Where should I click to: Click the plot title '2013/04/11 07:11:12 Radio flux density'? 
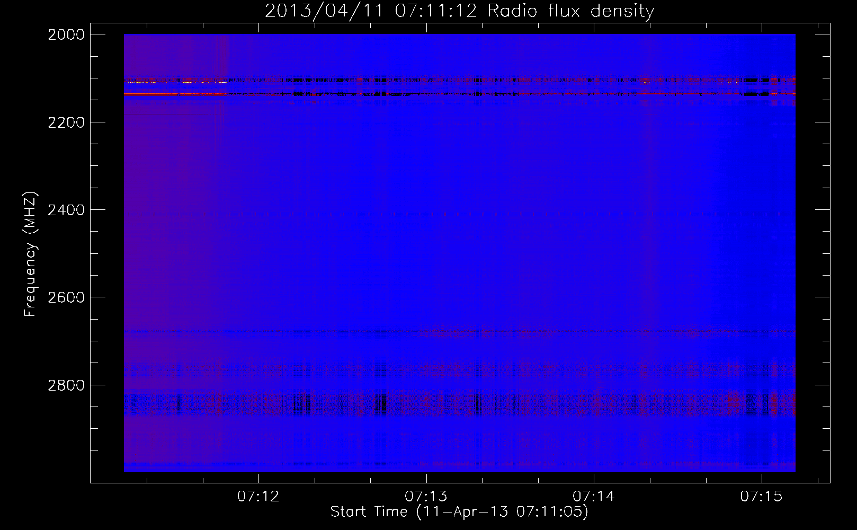coord(459,11)
